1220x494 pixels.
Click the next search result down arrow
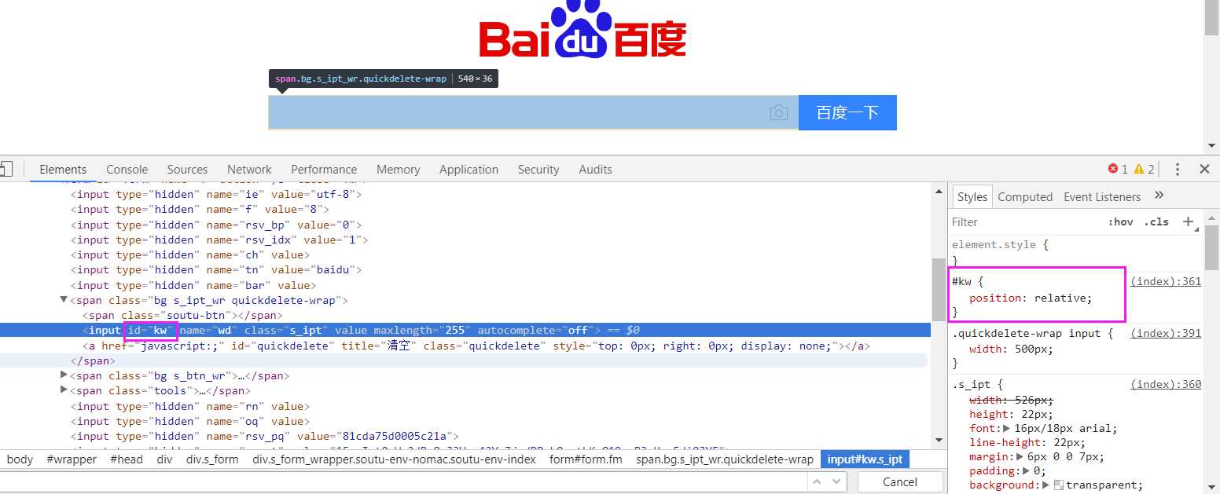[837, 481]
